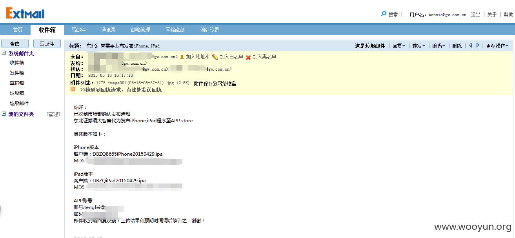Switch to the 写邮件 tab
This screenshot has height=238, width=515.
[x=78, y=30]
